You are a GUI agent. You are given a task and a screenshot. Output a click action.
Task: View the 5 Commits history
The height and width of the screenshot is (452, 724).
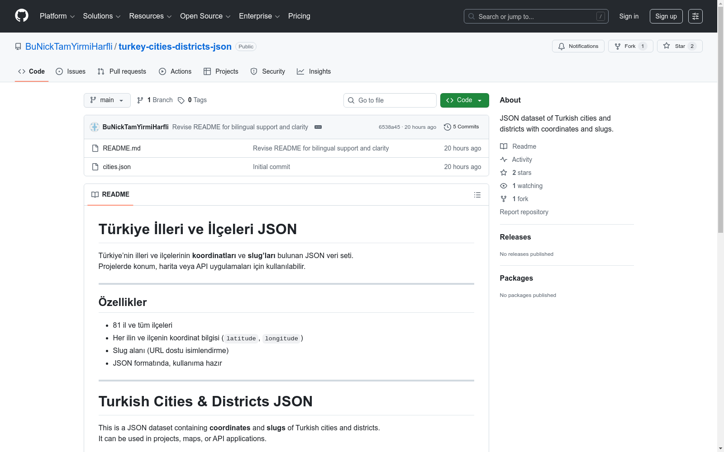(x=462, y=127)
